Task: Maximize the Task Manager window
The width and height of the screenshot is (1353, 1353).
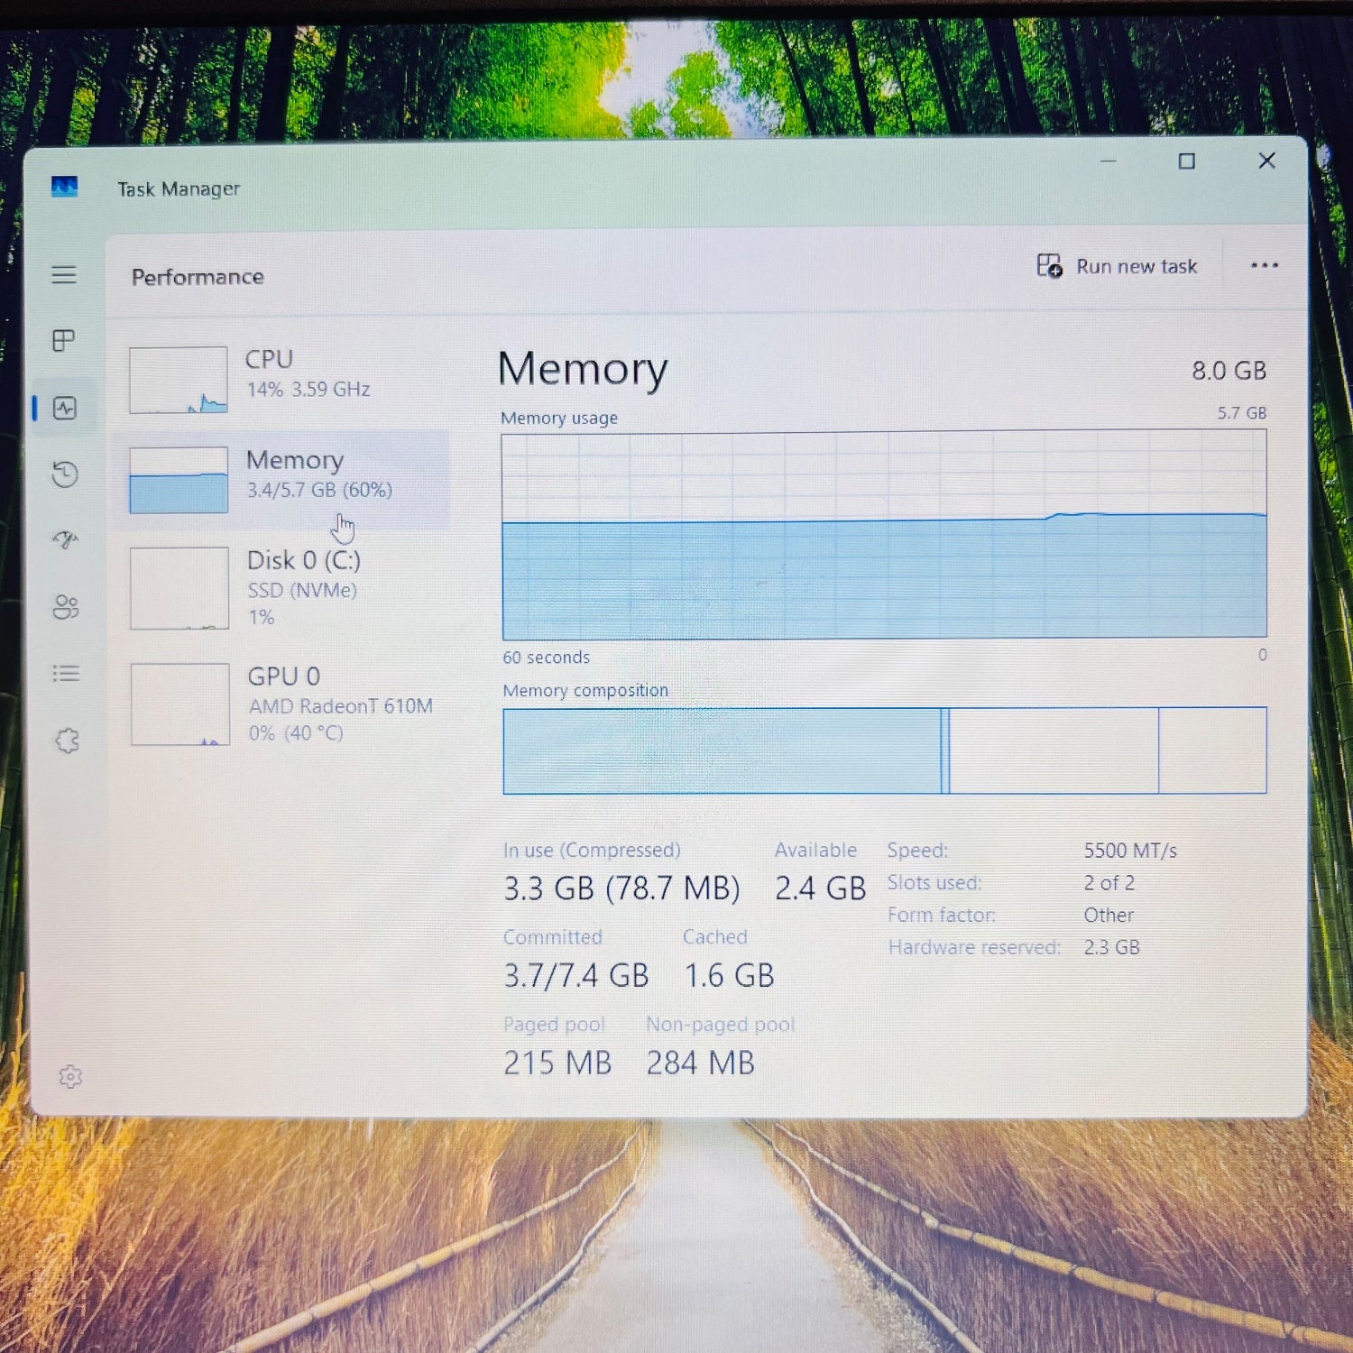Action: pos(1187,161)
